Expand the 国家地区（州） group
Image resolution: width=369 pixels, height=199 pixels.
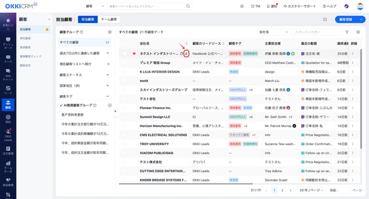[x=107, y=86]
